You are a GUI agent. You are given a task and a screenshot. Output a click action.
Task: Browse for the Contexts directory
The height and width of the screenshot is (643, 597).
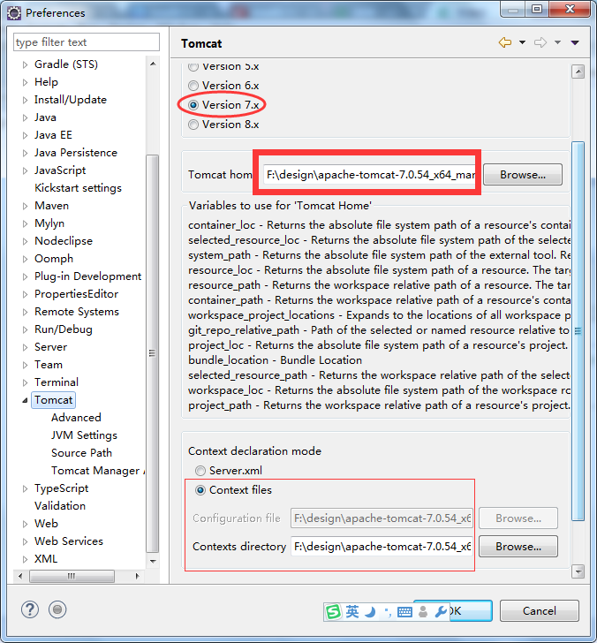pyautogui.click(x=518, y=546)
